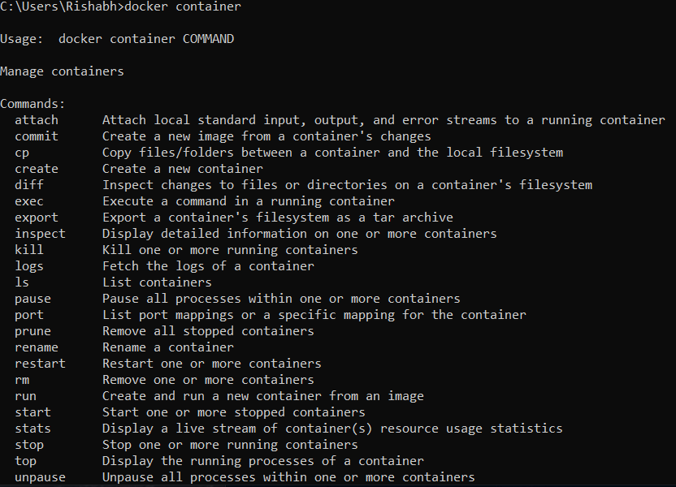Click the 'Manage containers' text
676x487 pixels.
(62, 71)
